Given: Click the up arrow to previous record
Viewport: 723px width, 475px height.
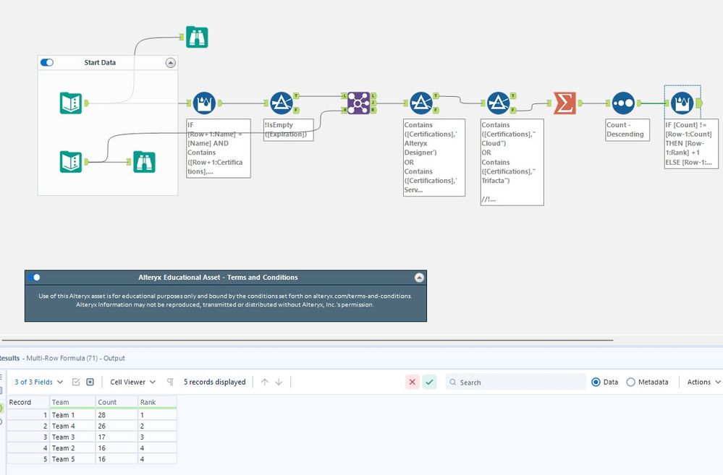Looking at the screenshot, I should 265,382.
